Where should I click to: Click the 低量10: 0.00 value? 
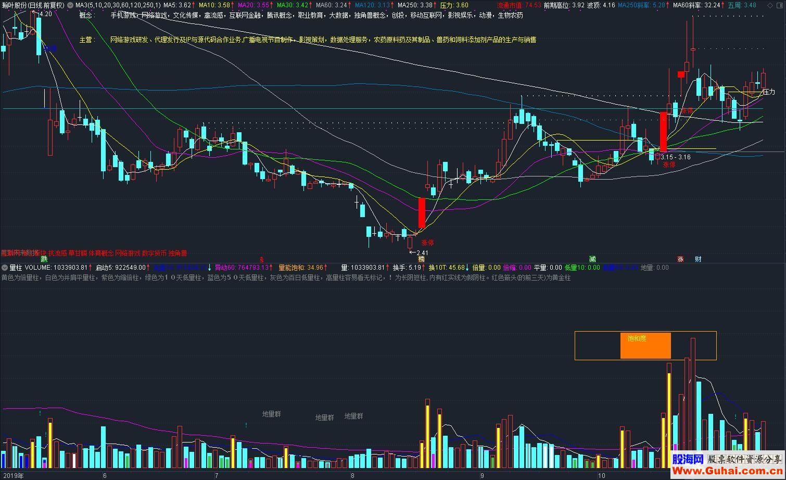point(582,268)
